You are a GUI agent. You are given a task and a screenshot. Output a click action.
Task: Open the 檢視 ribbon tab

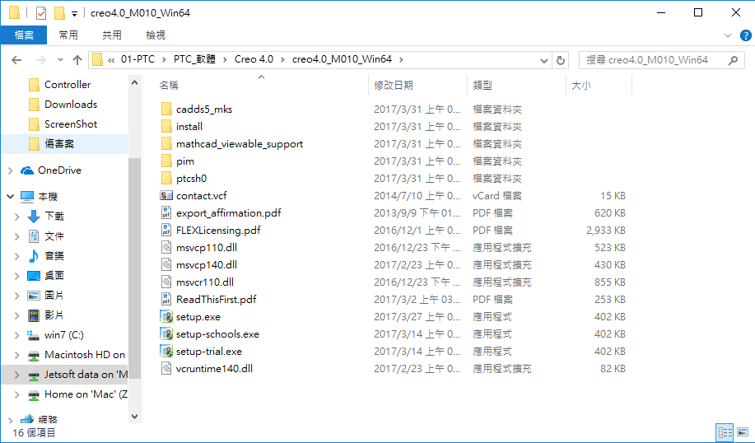tap(156, 35)
